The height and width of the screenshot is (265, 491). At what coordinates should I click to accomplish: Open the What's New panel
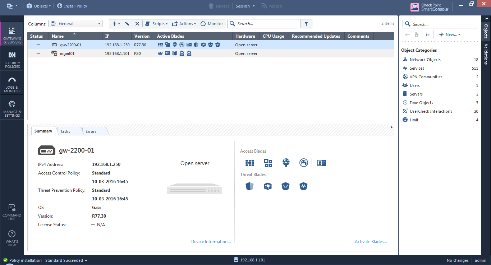click(x=12, y=238)
